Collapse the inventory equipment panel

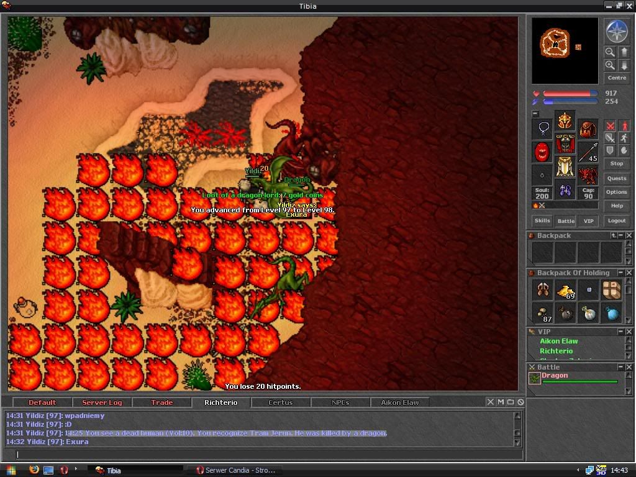535,114
